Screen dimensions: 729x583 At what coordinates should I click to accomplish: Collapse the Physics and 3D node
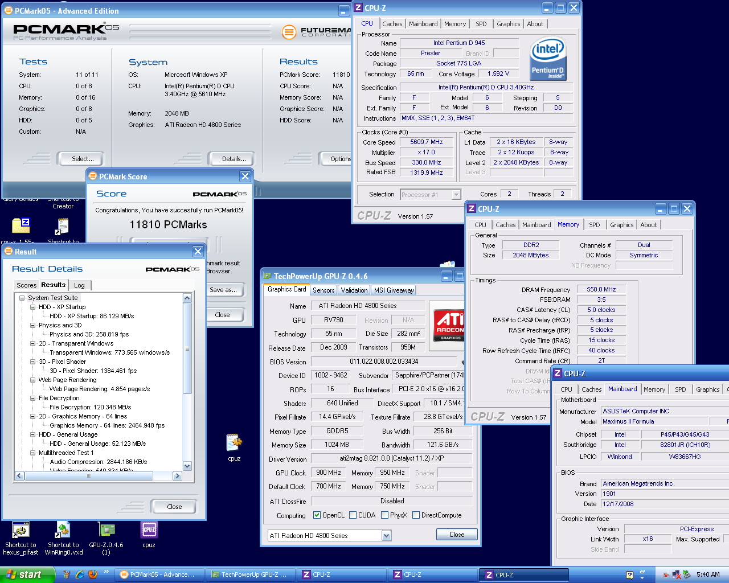33,325
